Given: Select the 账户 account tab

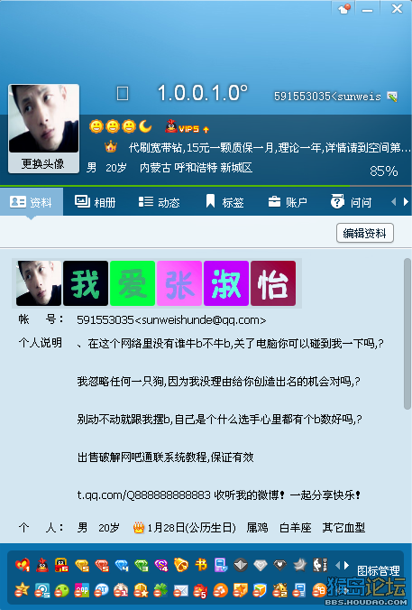Looking at the screenshot, I should point(288,202).
